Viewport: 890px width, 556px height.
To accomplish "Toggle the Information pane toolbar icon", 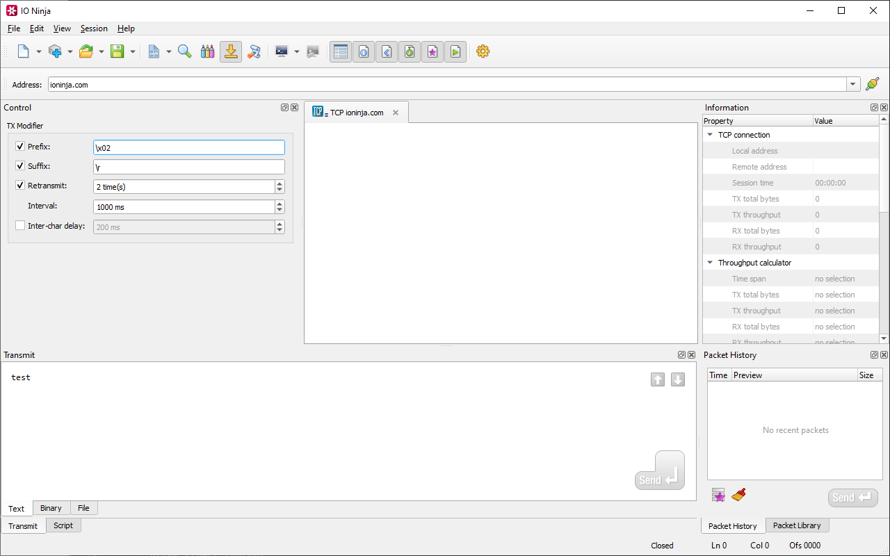I will click(x=364, y=51).
